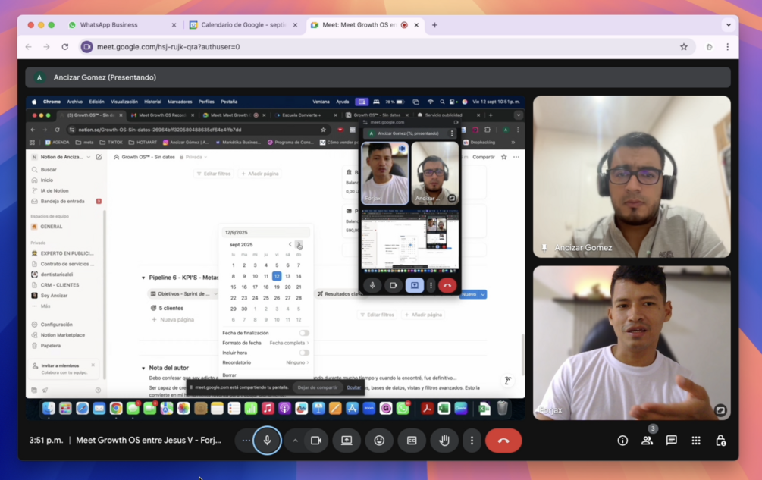Select the Forjax video tile
Viewport: 762px width, 480px height.
(x=632, y=343)
